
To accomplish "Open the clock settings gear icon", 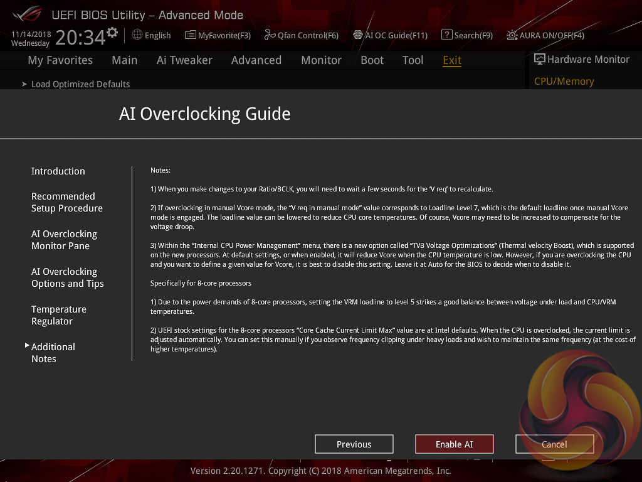I will click(112, 33).
